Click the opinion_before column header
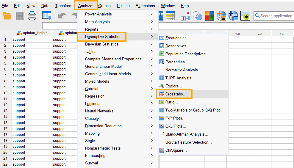 coord(32,33)
